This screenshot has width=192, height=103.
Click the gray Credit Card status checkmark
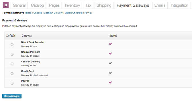(x=110, y=73)
